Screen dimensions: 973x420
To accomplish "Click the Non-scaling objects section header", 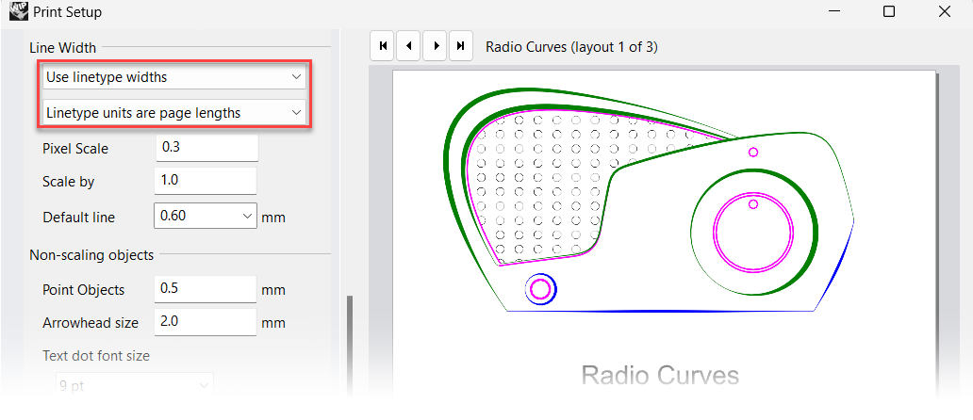I will pos(91,254).
